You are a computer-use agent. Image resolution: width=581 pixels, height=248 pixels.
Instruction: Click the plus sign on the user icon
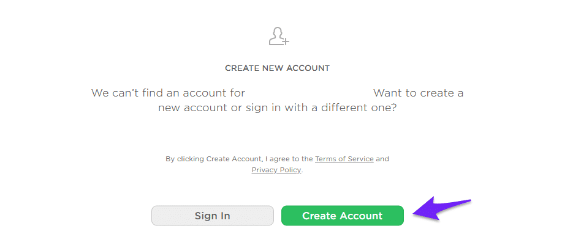[x=286, y=41]
